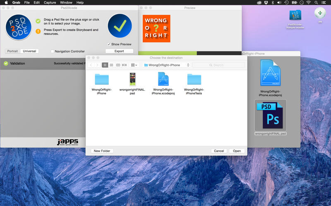
Task: Click the Search field in the dialog
Action: pyautogui.click(x=218, y=65)
